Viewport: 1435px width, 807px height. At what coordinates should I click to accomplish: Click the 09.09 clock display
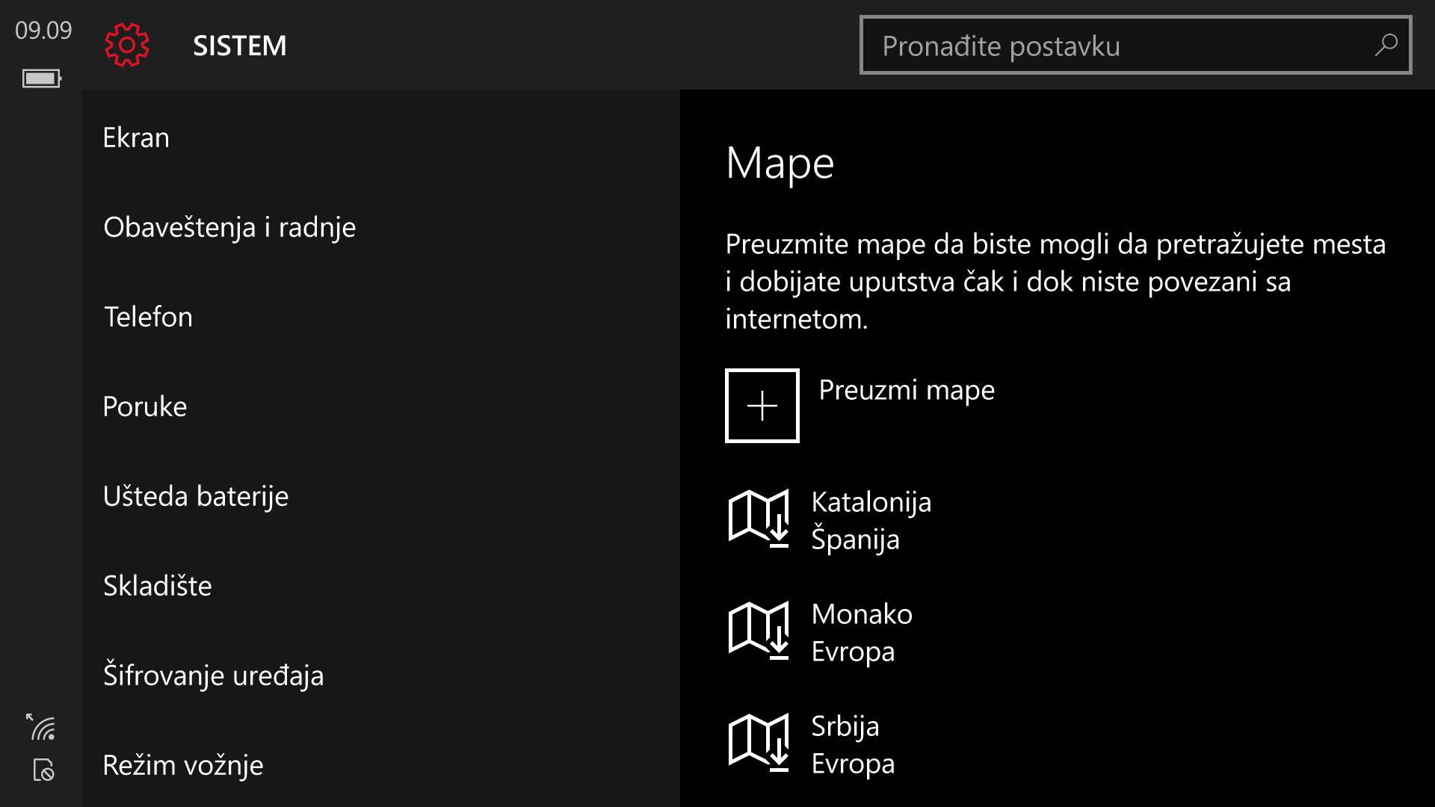coord(43,31)
